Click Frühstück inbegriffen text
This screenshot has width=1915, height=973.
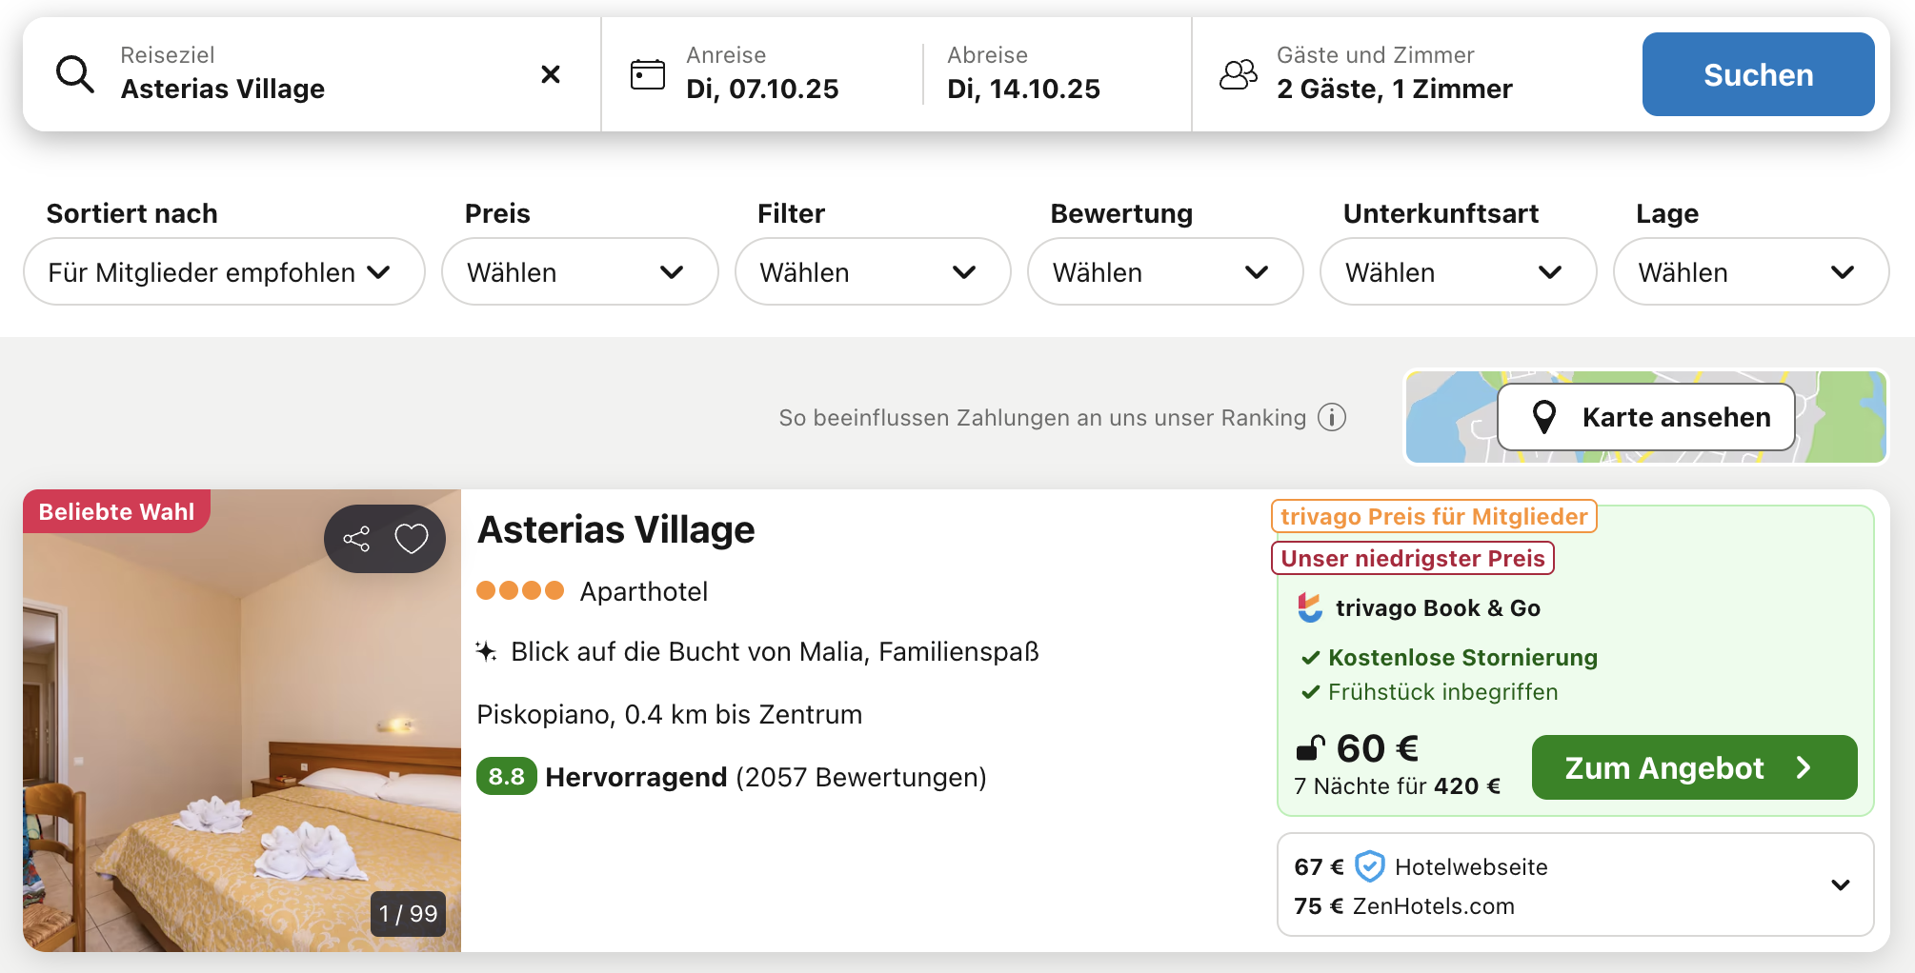click(x=1442, y=691)
